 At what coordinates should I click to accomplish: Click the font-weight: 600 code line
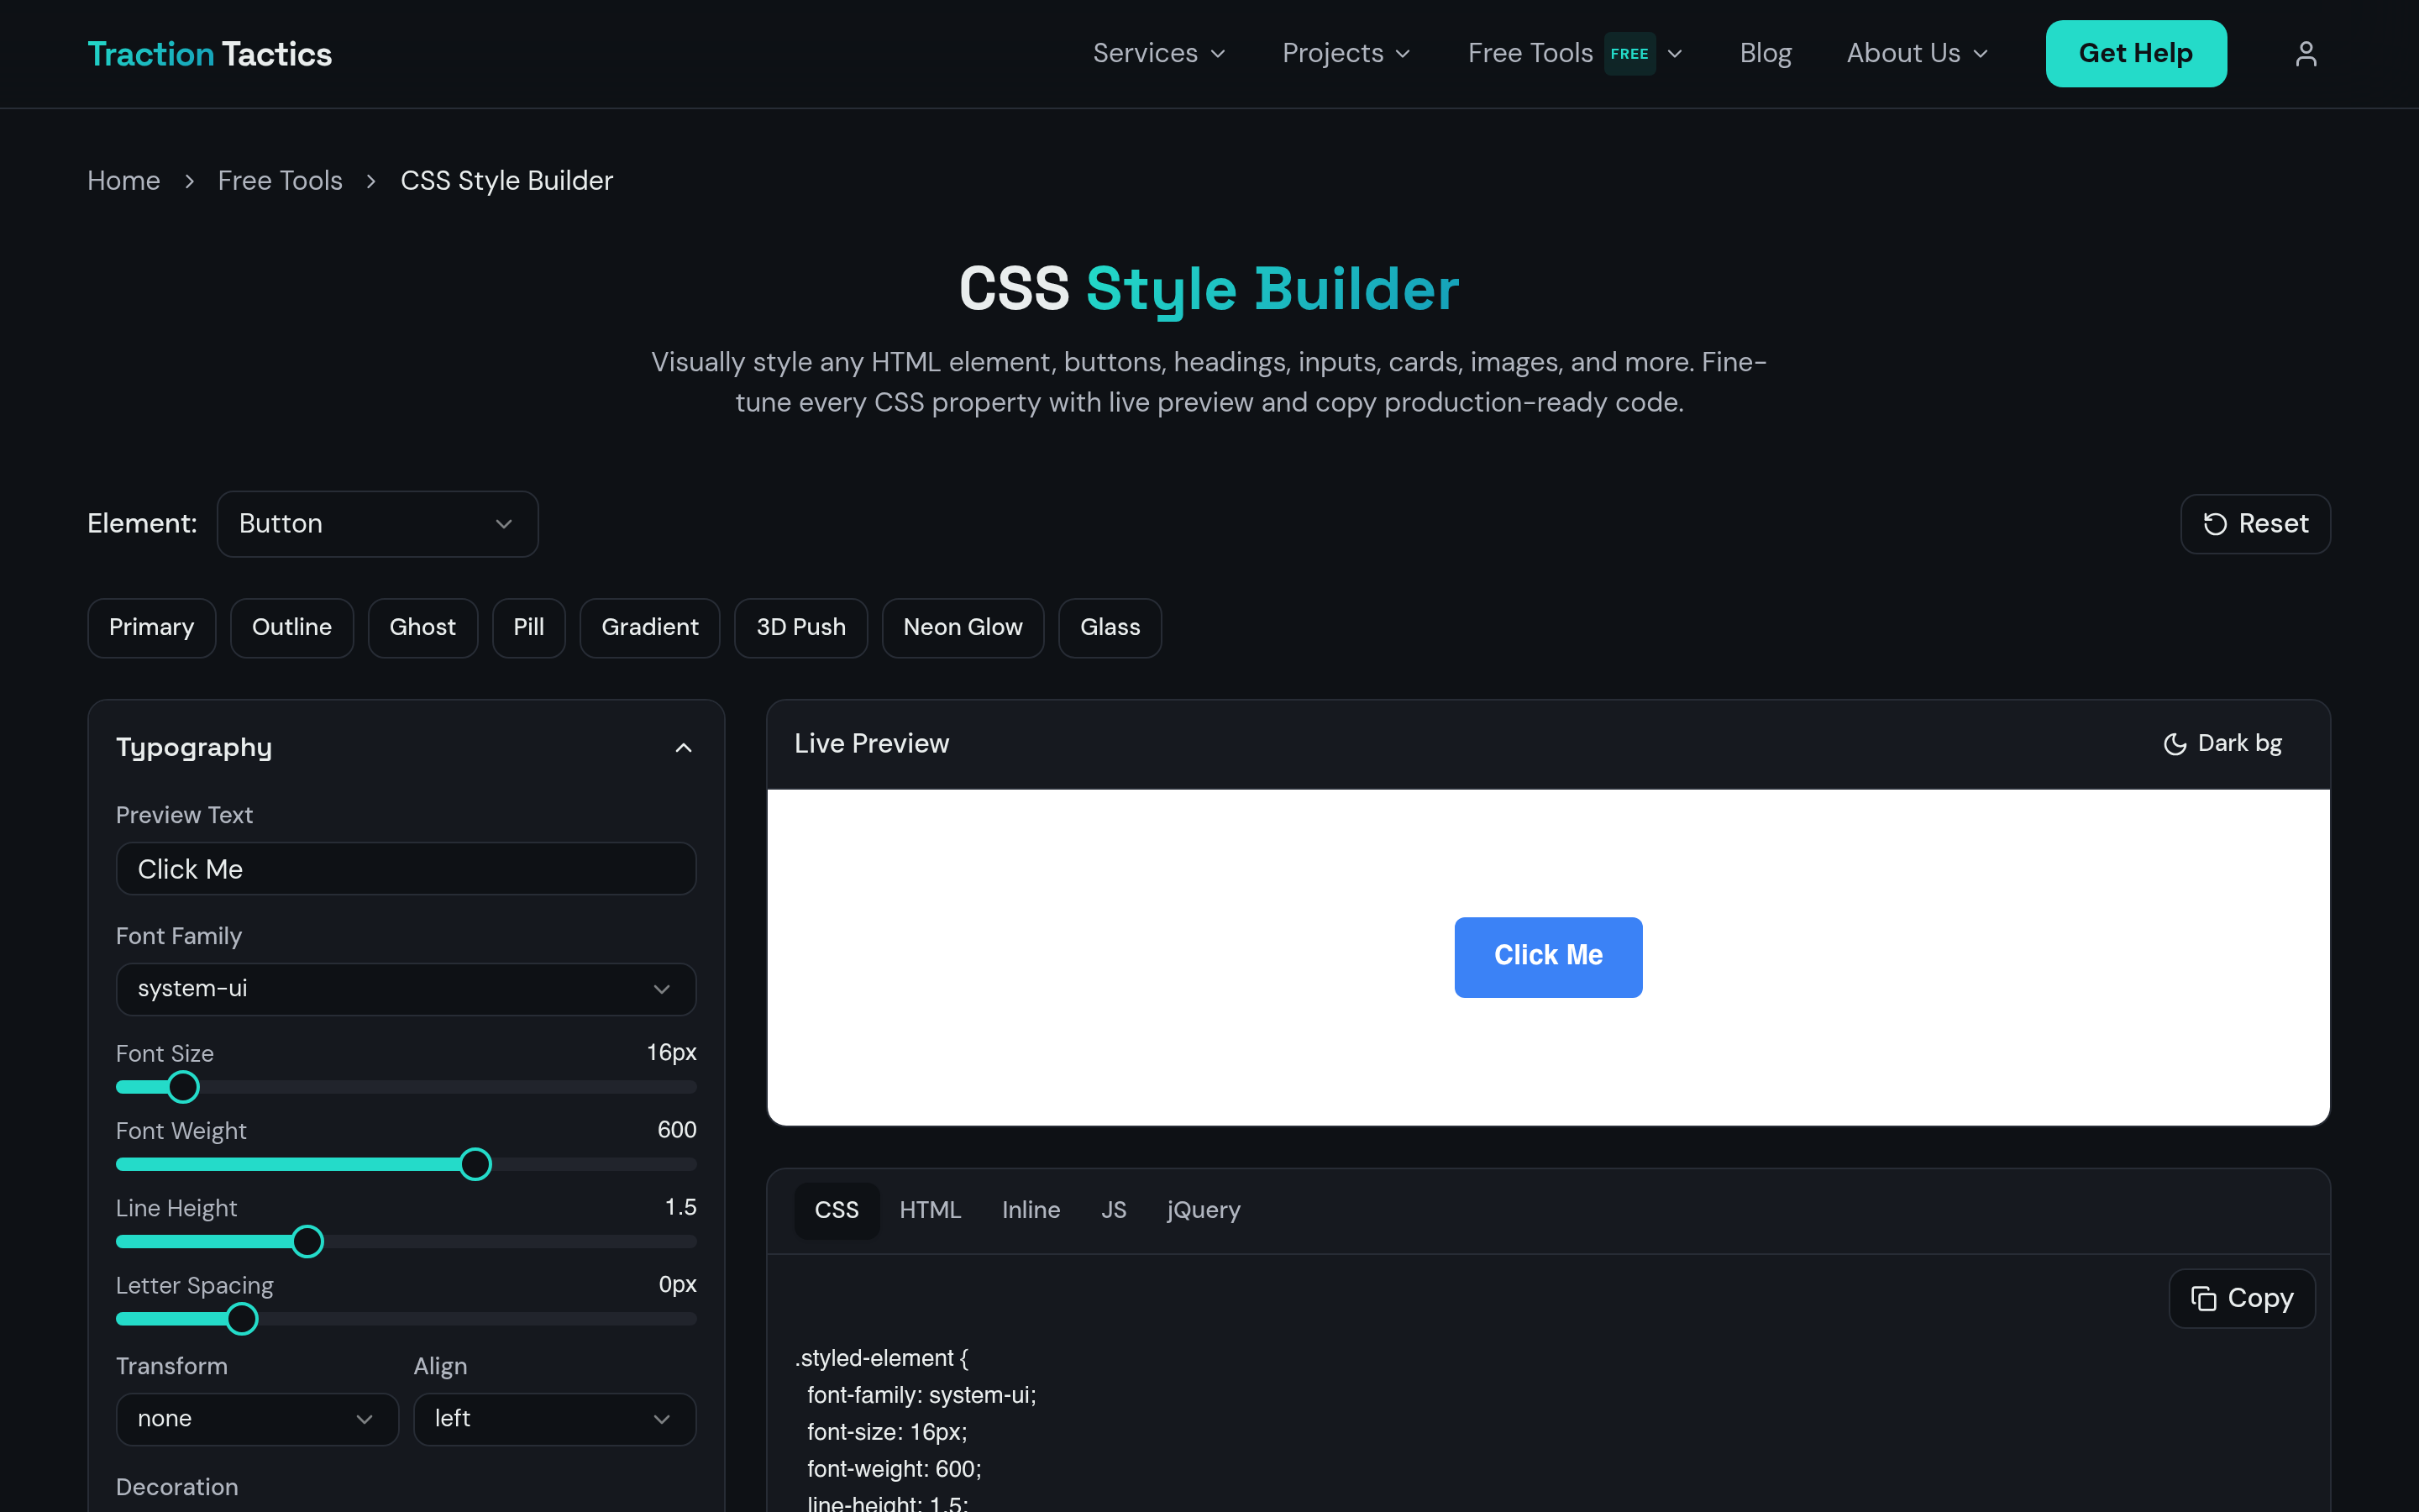coord(895,1469)
